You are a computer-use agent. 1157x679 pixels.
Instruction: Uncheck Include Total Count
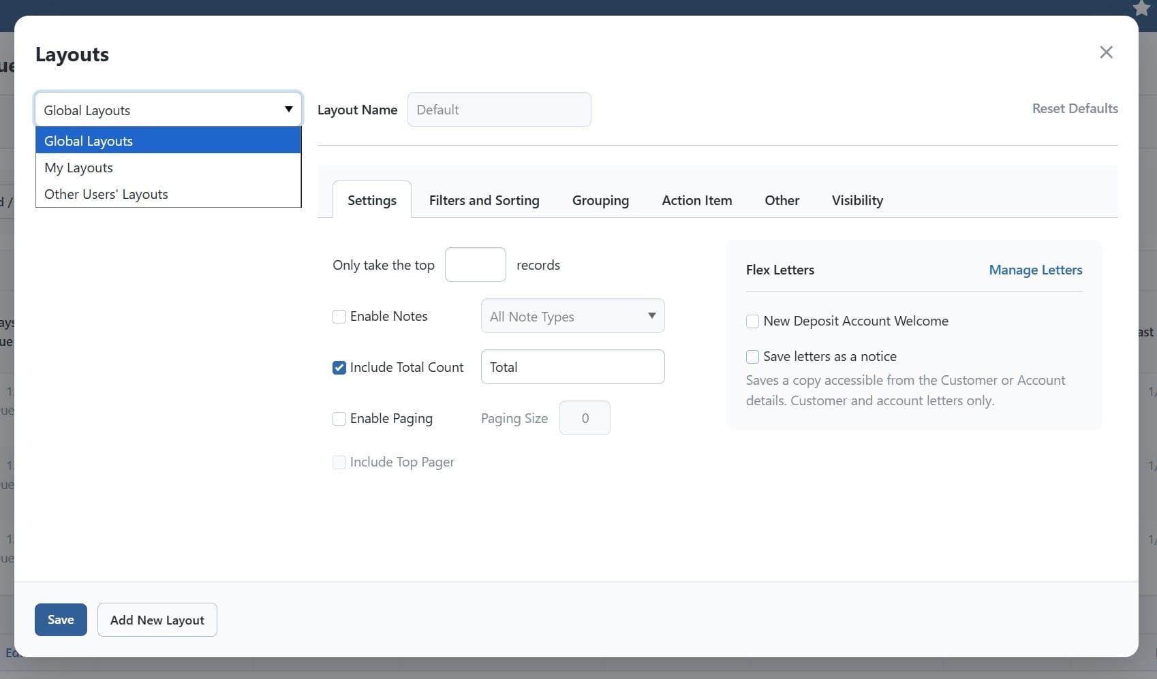point(339,368)
